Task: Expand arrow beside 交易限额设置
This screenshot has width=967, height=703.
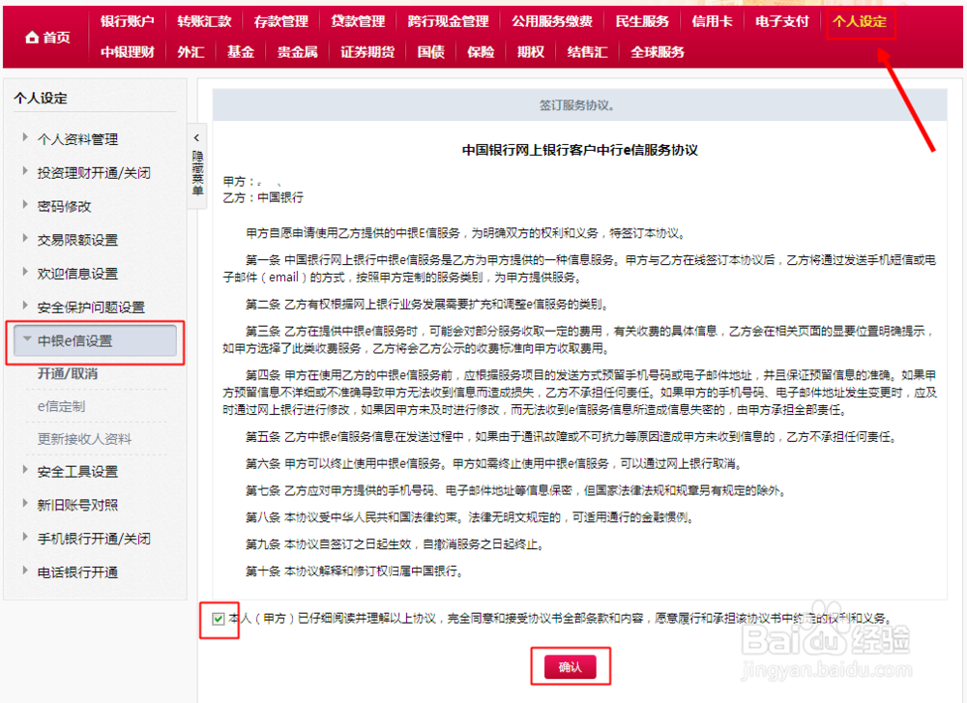Action: [25, 238]
